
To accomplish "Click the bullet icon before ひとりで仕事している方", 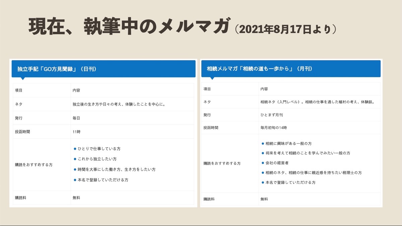I will pos(75,148).
